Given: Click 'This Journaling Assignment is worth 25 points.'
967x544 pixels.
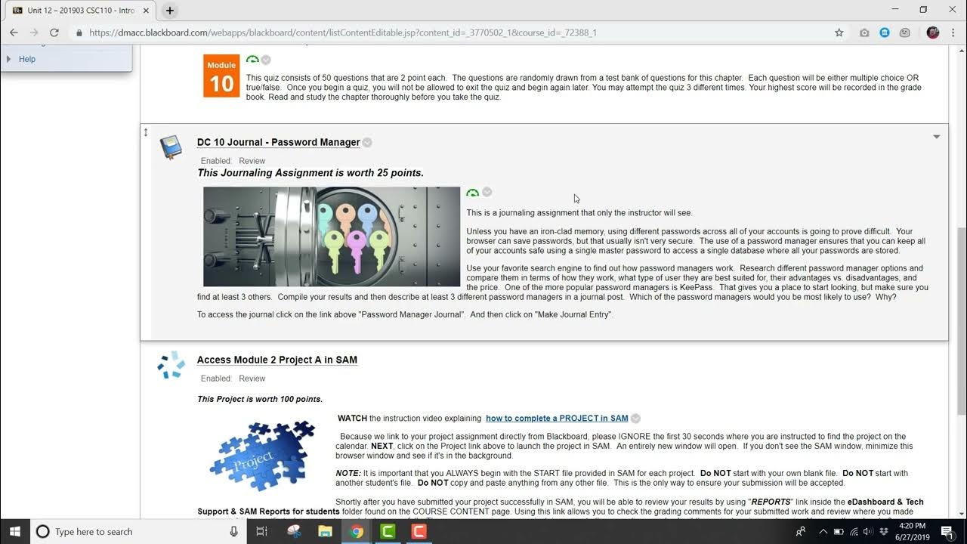Looking at the screenshot, I should click(x=310, y=173).
